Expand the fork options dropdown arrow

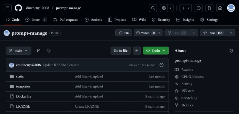click(194, 33)
